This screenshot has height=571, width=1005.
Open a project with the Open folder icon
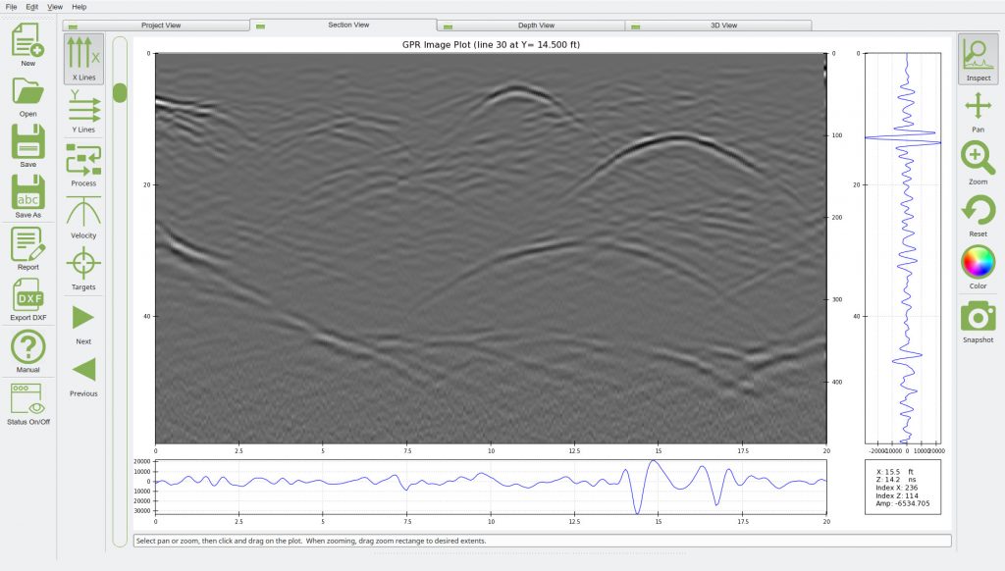[27, 91]
